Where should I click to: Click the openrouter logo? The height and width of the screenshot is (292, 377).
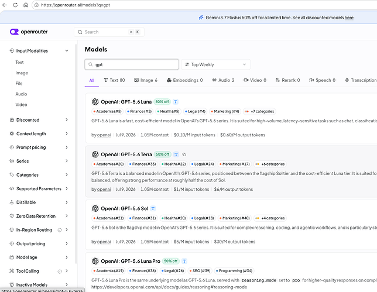click(29, 32)
